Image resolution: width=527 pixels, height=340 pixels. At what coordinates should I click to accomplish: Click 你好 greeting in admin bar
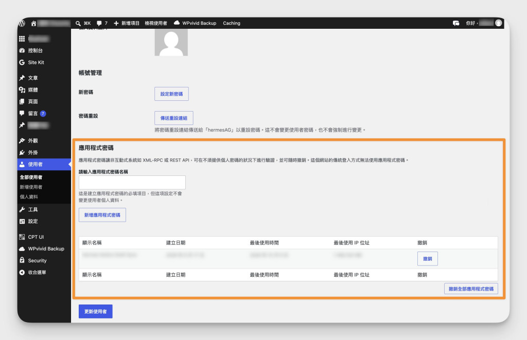[470, 23]
